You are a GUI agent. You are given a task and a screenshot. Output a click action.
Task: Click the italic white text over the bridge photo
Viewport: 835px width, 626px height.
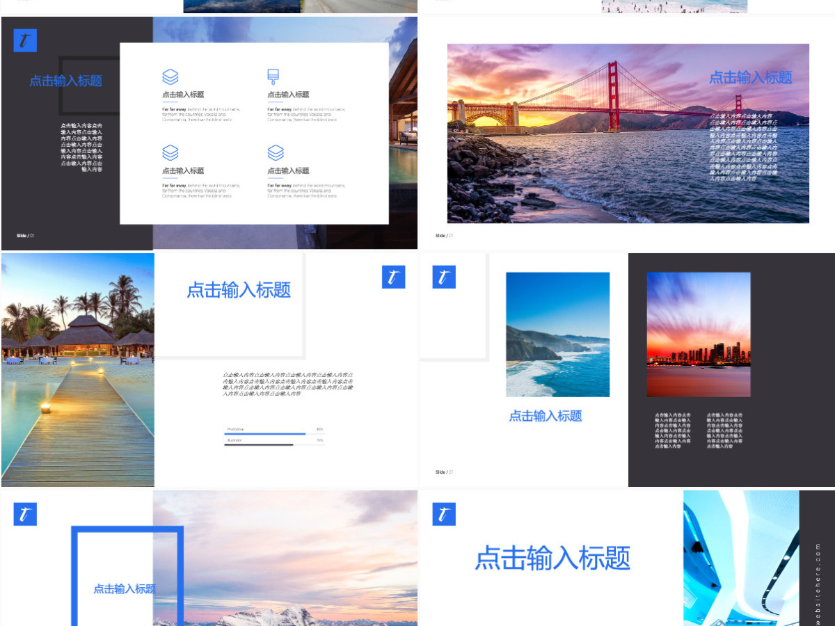click(x=744, y=147)
